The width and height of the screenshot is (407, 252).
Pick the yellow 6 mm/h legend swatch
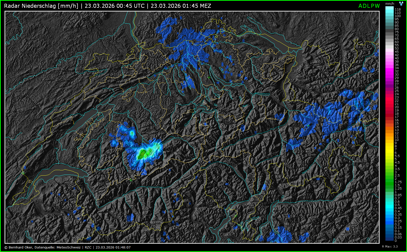(389, 153)
